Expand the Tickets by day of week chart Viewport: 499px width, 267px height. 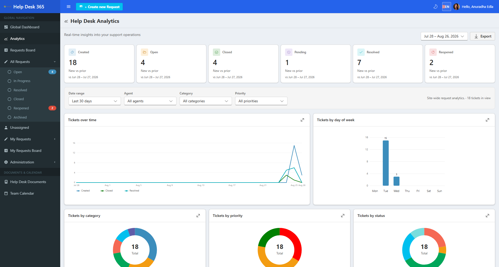(487, 120)
